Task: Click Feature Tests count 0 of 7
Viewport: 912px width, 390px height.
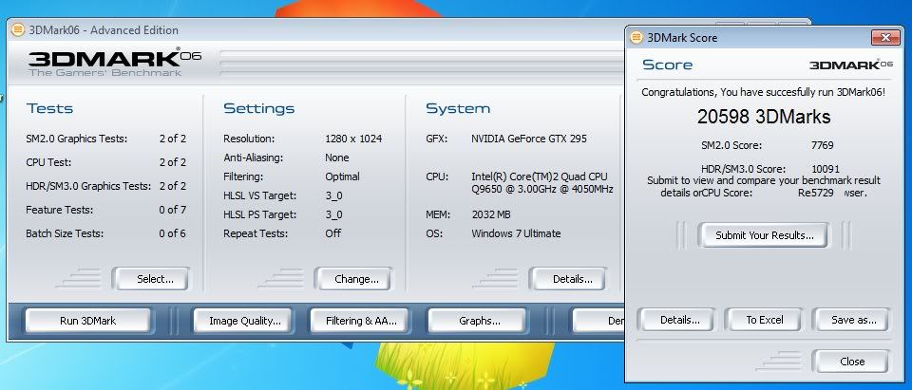Action: (172, 210)
